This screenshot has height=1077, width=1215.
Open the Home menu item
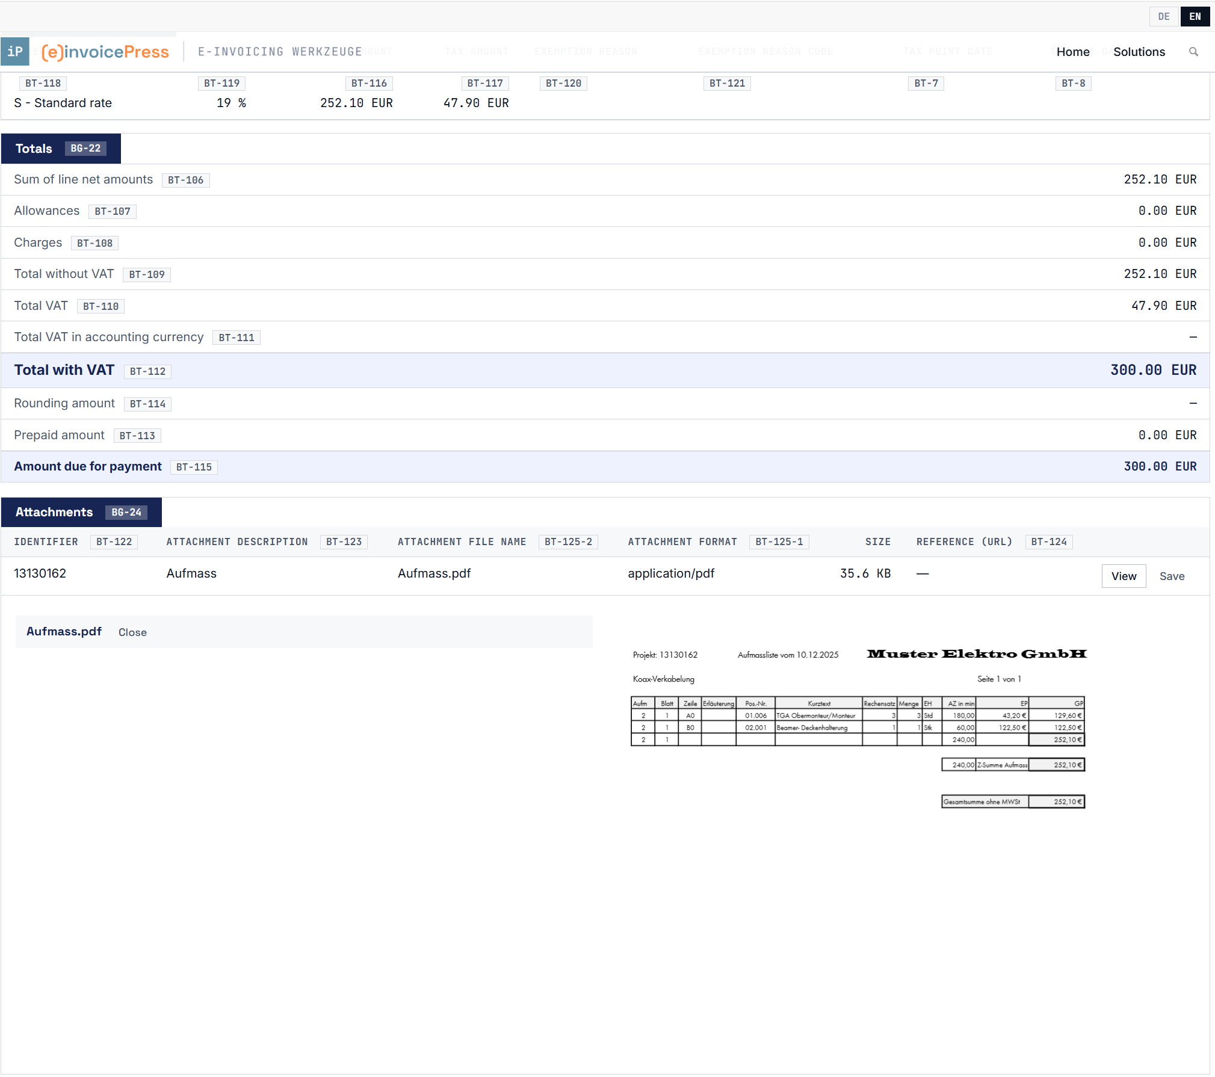pos(1073,52)
